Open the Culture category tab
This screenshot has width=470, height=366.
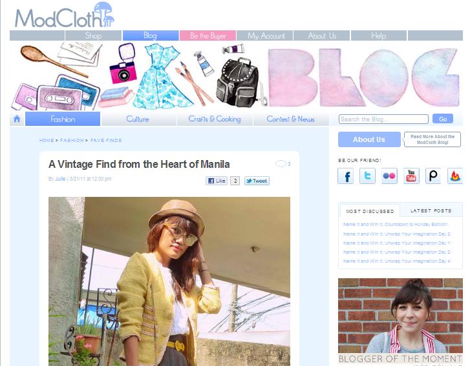[x=138, y=119]
